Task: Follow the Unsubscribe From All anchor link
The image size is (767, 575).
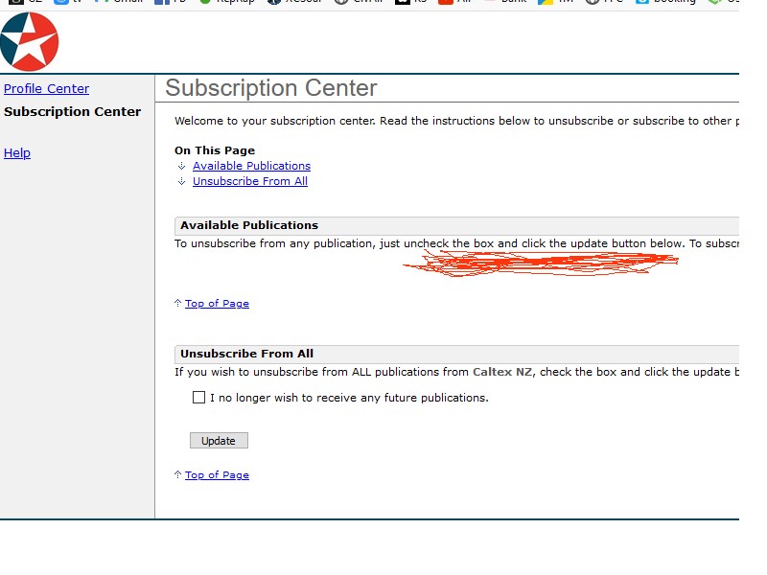Action: tap(249, 181)
